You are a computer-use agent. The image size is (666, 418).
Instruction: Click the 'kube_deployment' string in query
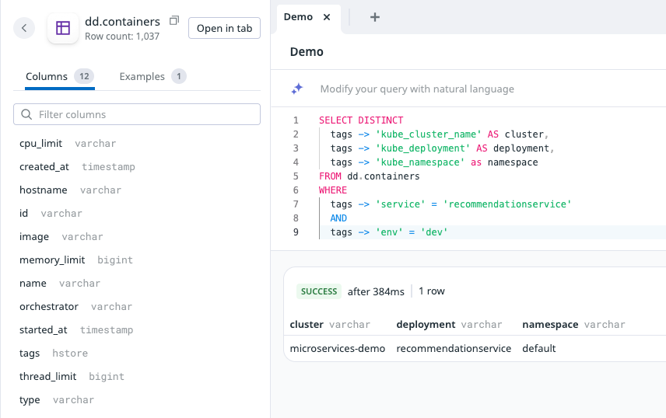pyautogui.click(x=422, y=148)
